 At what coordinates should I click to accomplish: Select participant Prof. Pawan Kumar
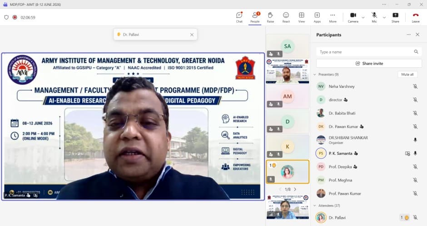[x=367, y=193]
